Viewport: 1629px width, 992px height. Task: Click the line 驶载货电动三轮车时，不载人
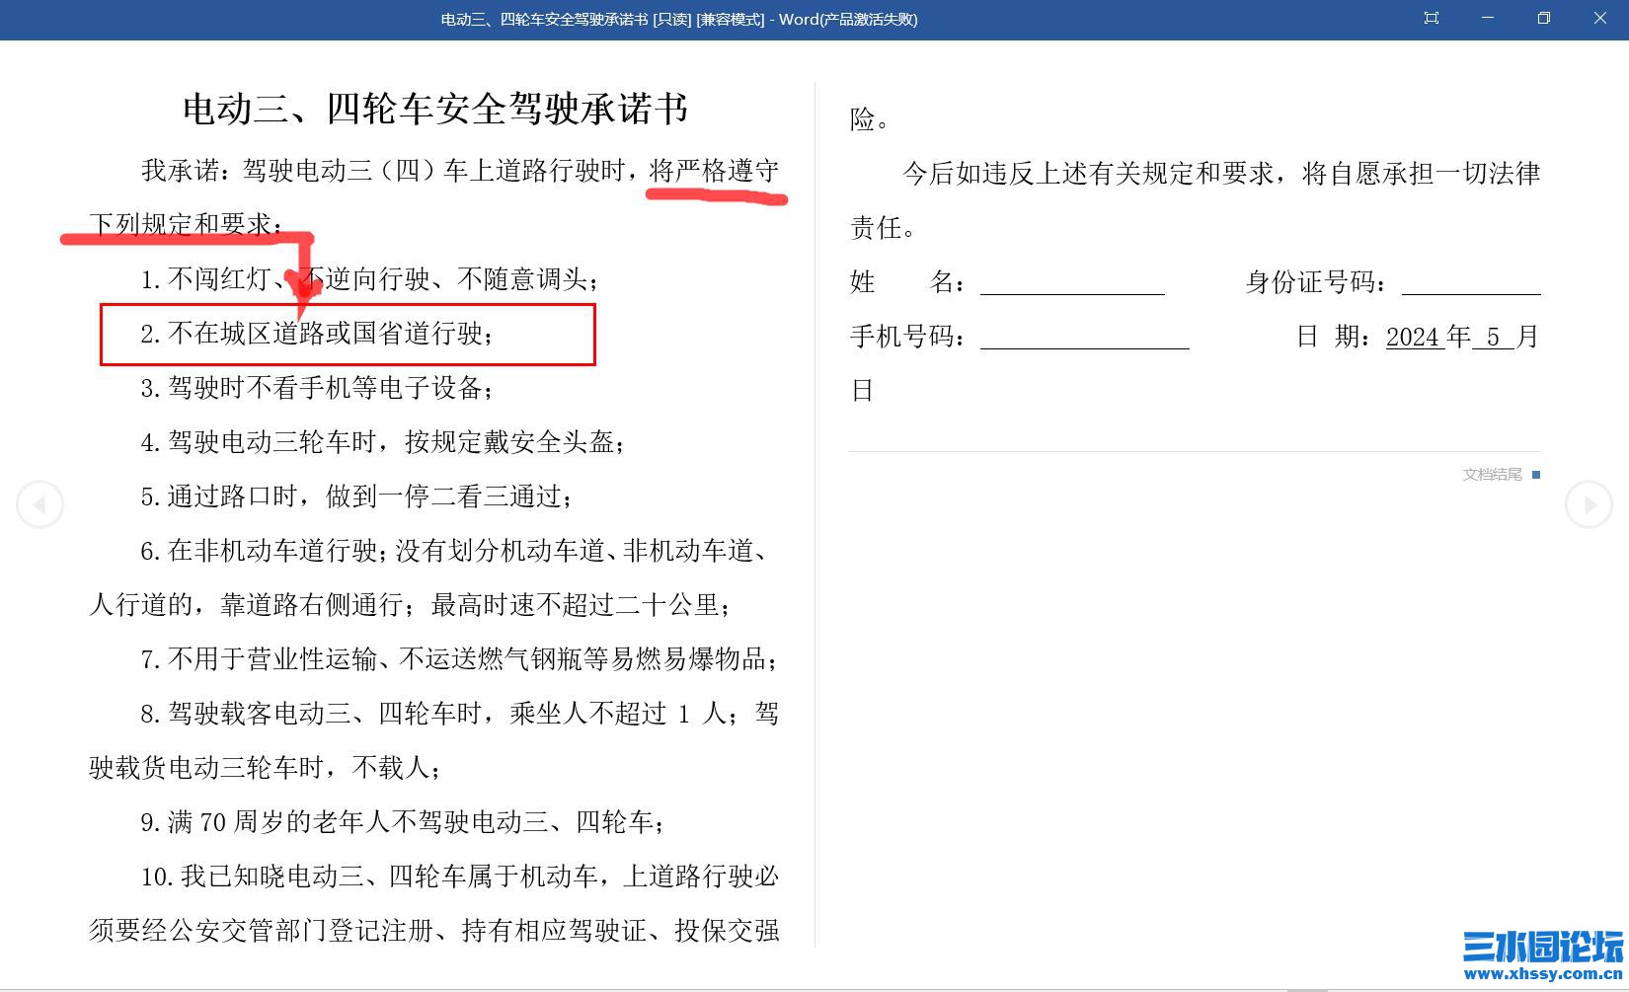tap(266, 768)
